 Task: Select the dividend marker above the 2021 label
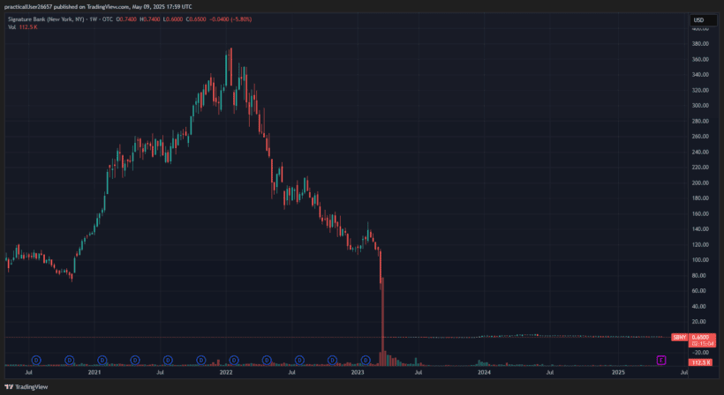(x=102, y=360)
